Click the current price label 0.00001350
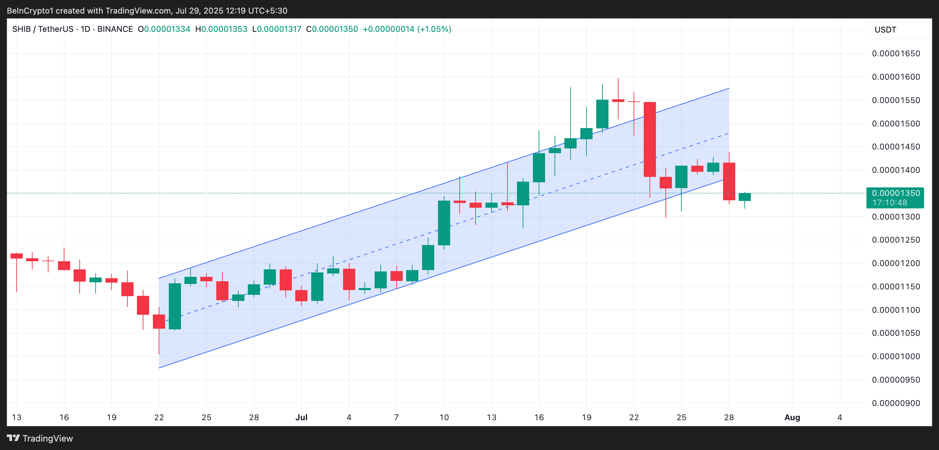This screenshot has width=939, height=450. tap(896, 193)
